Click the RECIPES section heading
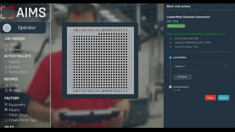This screenshot has width=235, height=132. [11, 79]
